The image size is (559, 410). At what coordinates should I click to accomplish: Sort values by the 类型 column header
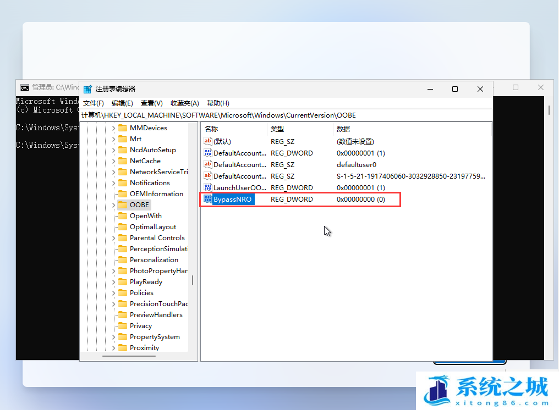(300, 129)
